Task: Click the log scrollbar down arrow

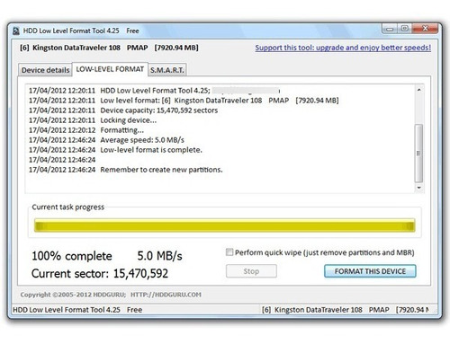Action: pos(418,188)
